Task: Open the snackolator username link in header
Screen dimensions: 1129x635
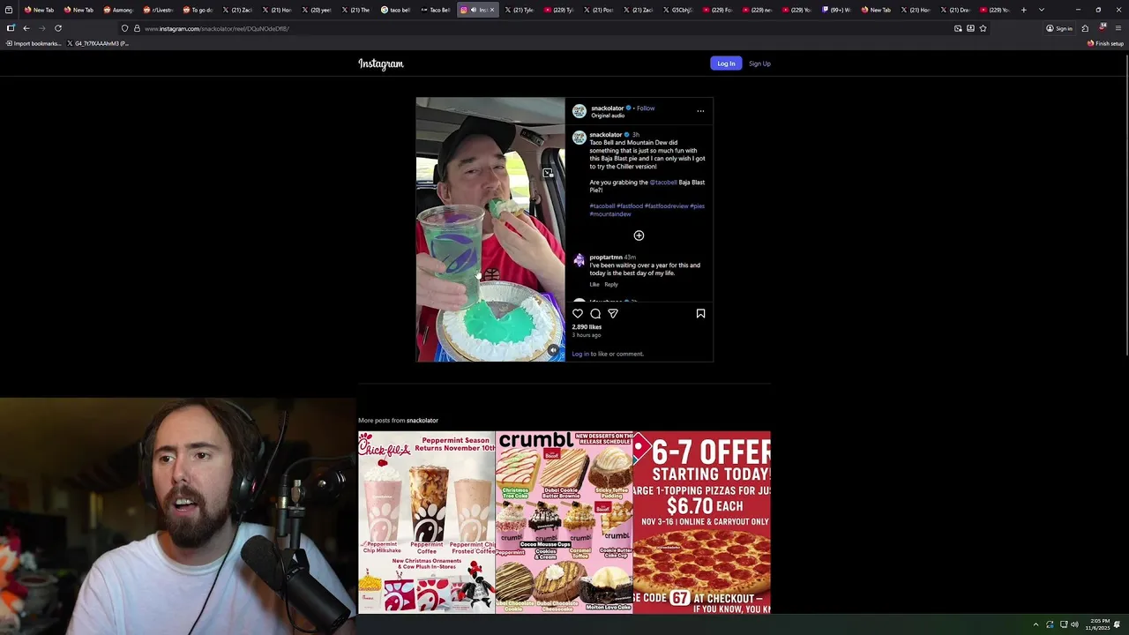Action: (607, 108)
